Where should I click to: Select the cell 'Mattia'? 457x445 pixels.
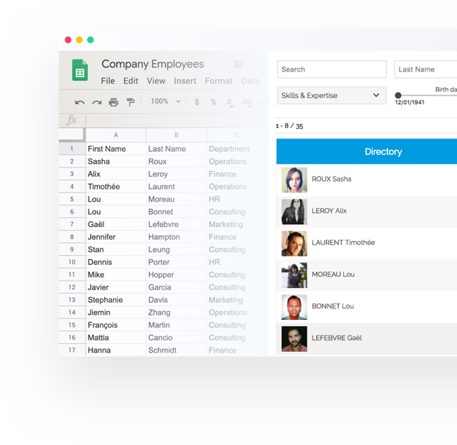116,337
